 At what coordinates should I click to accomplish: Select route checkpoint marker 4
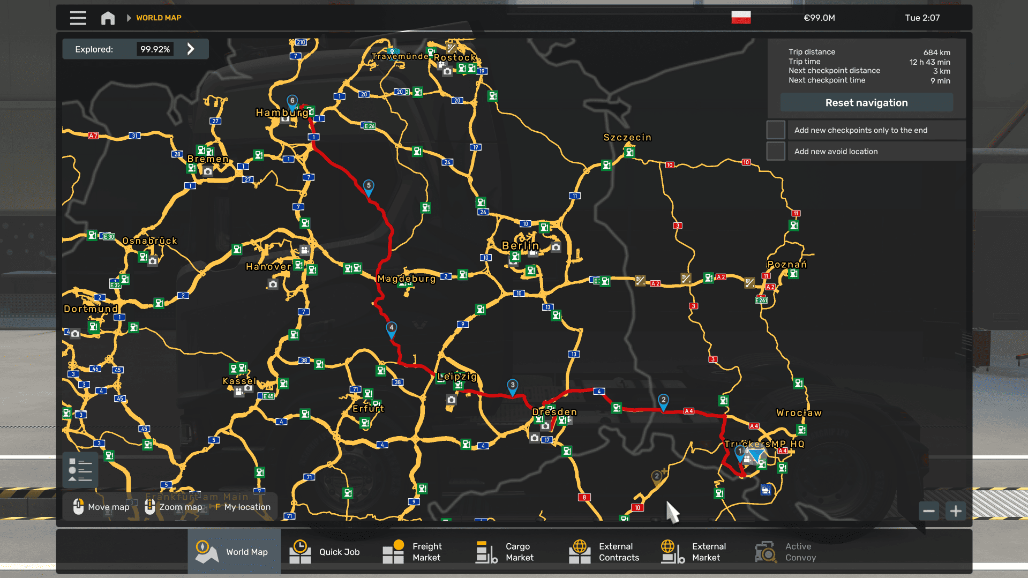point(392,328)
